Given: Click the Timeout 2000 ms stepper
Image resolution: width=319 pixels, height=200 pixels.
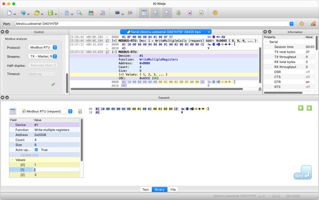Looking at the screenshot, I should tap(56, 74).
